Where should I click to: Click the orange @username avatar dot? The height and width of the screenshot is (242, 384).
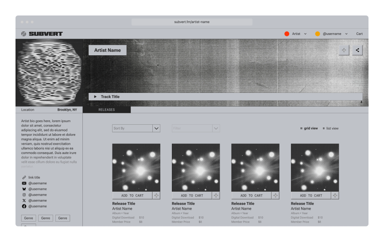[318, 34]
